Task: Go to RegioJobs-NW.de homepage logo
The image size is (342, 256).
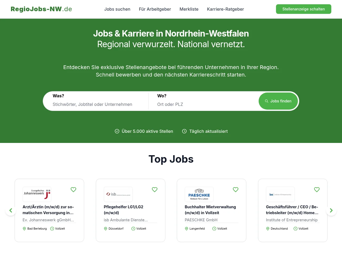Action: click(x=41, y=9)
